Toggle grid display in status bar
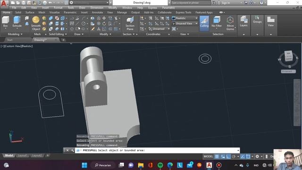Image resolution: width=302 pixels, height=170 pixels. [217, 156]
